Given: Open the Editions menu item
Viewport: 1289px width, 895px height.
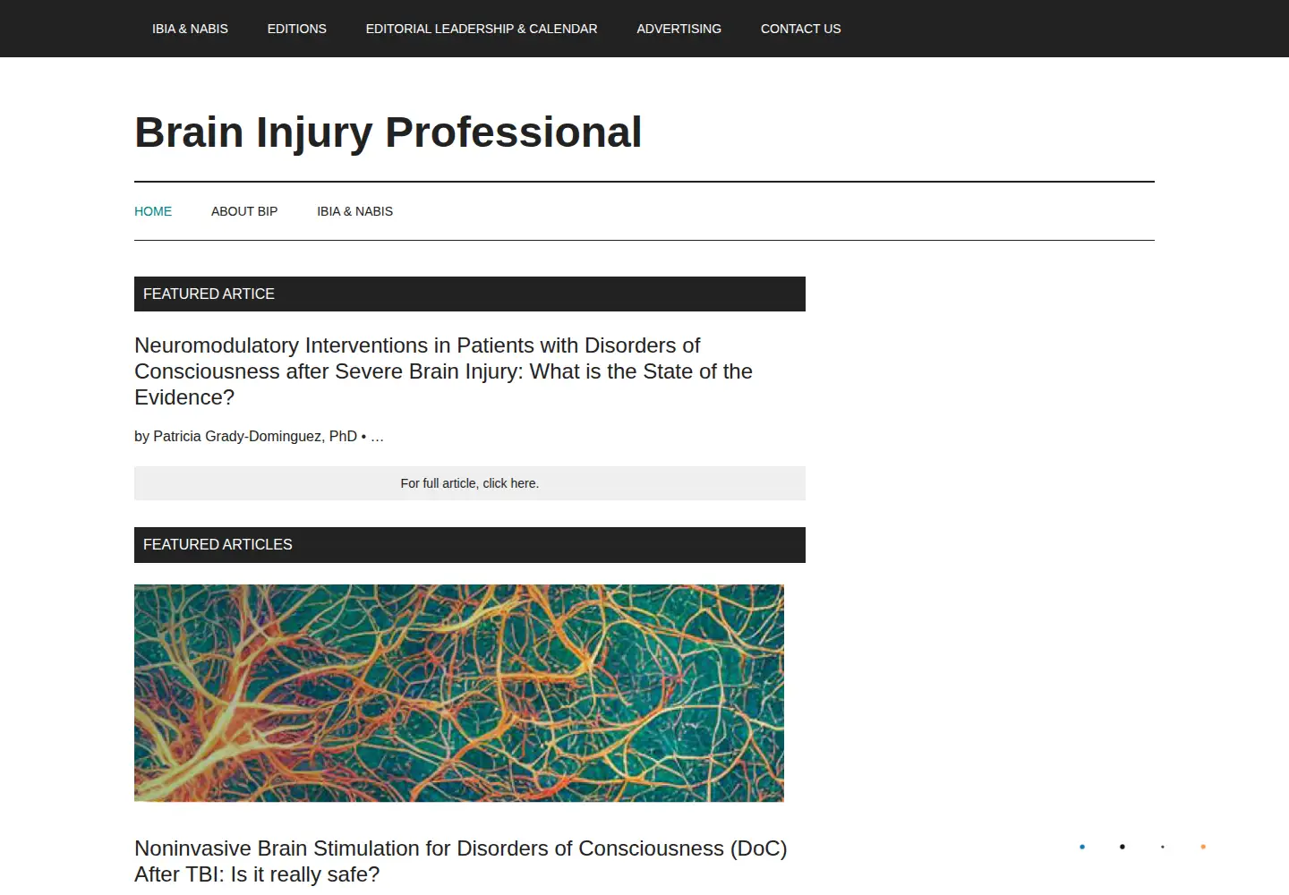Looking at the screenshot, I should click(x=296, y=29).
